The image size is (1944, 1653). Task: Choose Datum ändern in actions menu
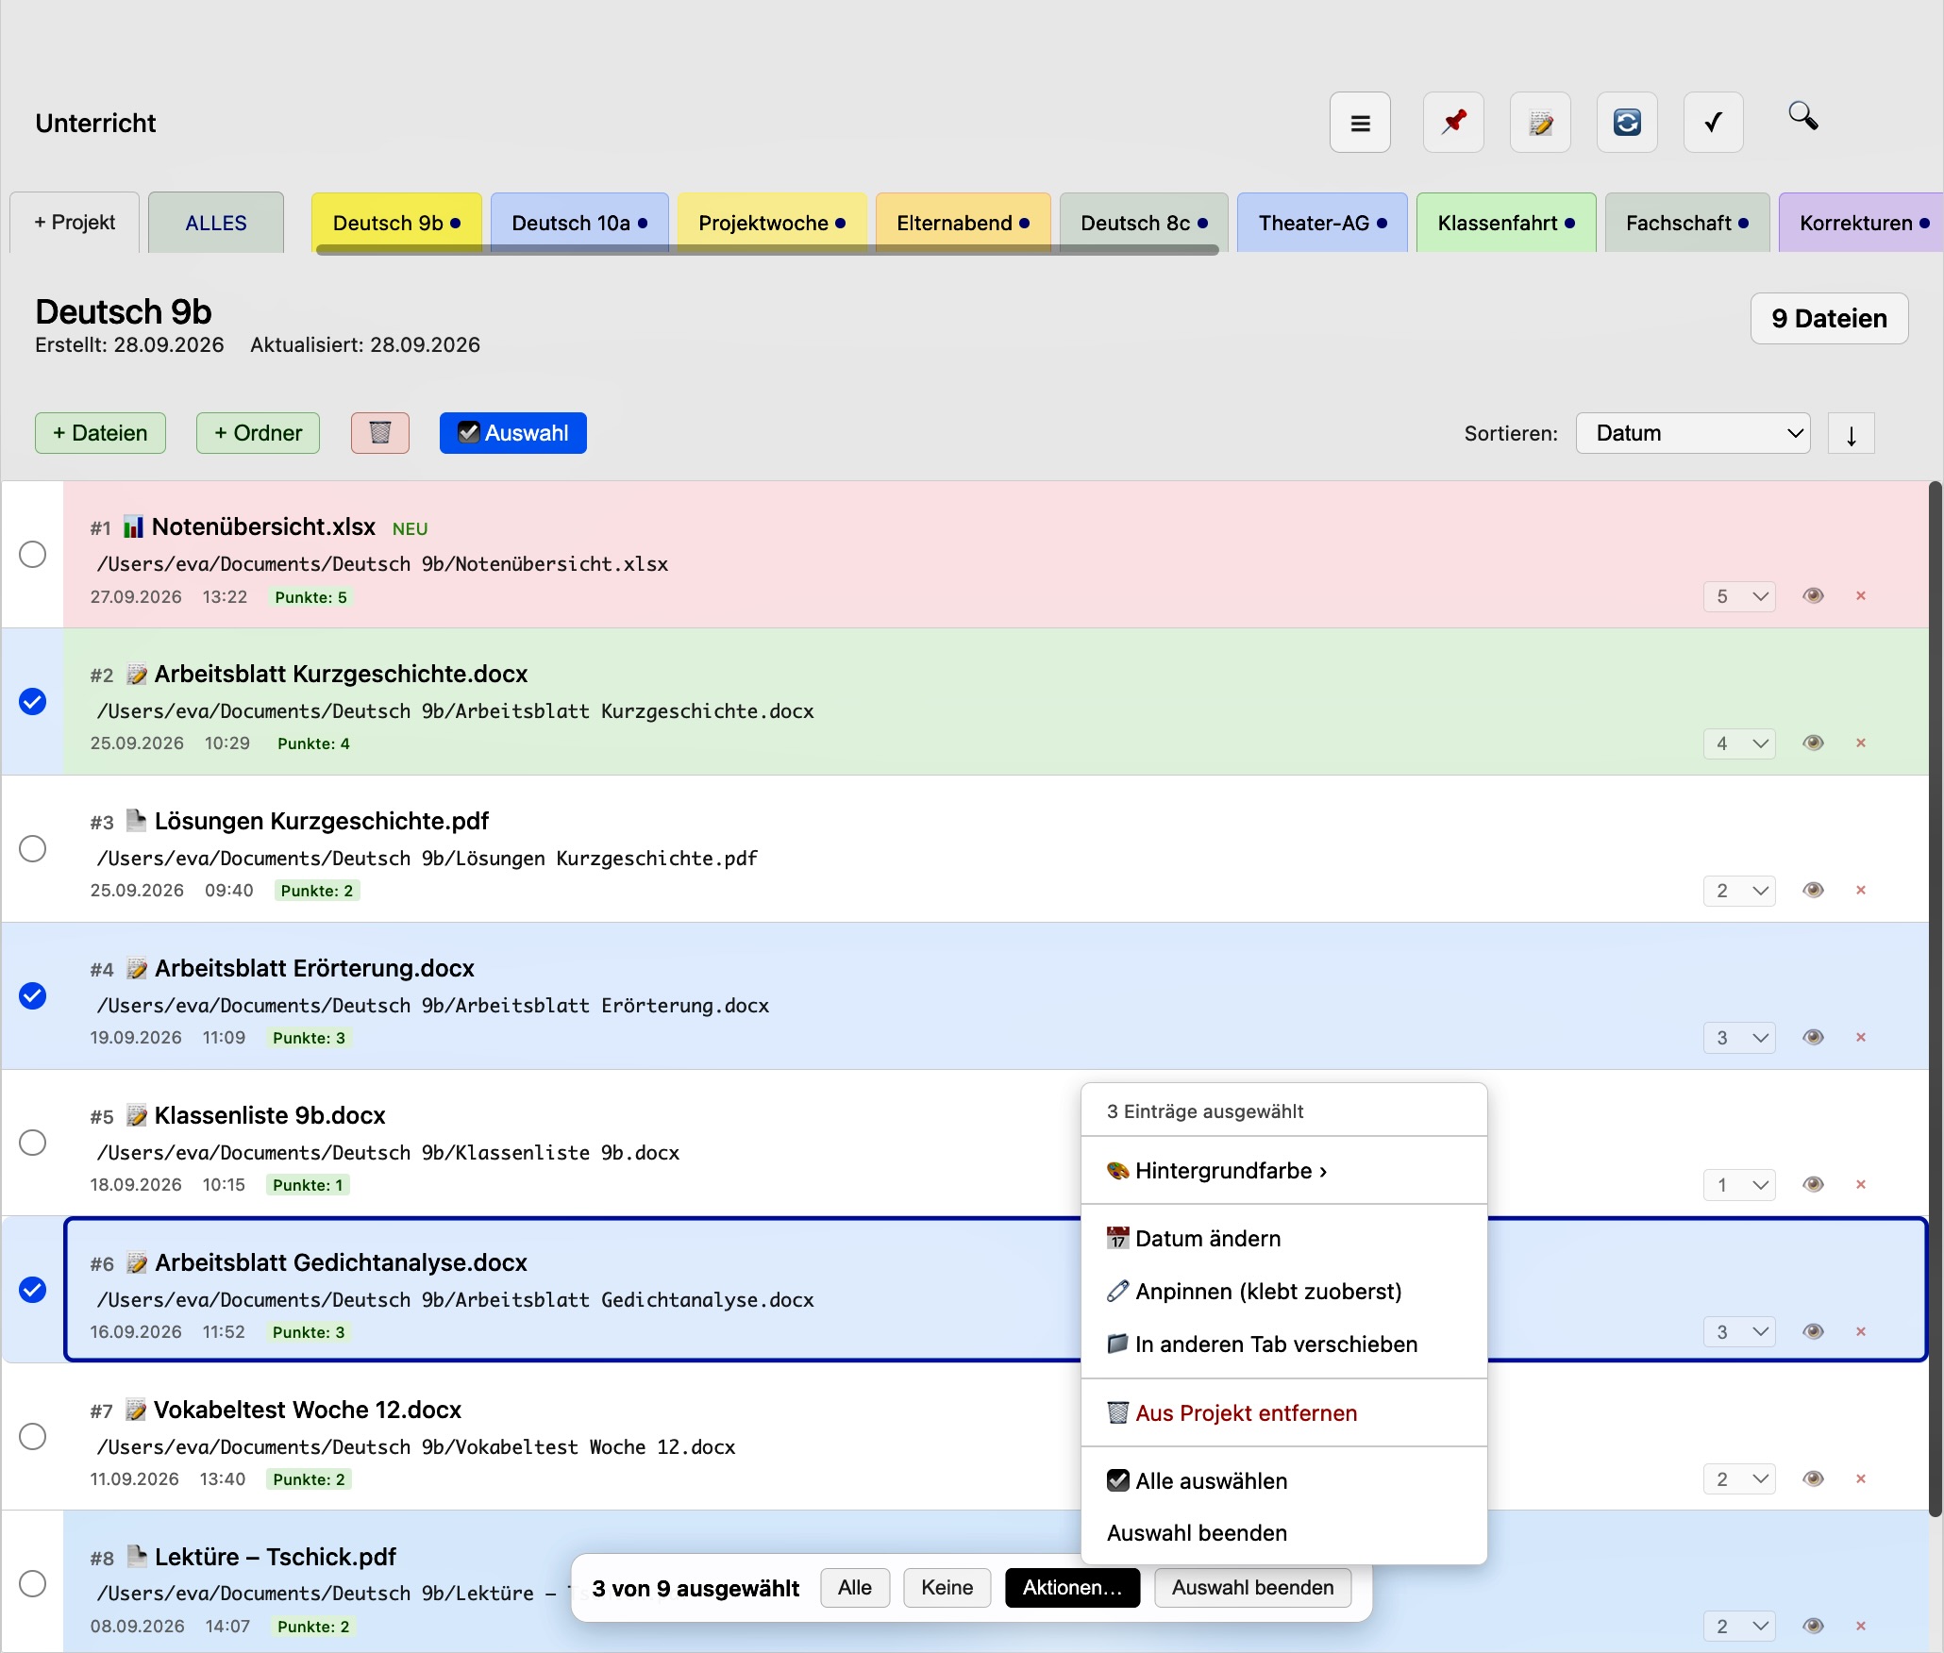point(1283,1238)
